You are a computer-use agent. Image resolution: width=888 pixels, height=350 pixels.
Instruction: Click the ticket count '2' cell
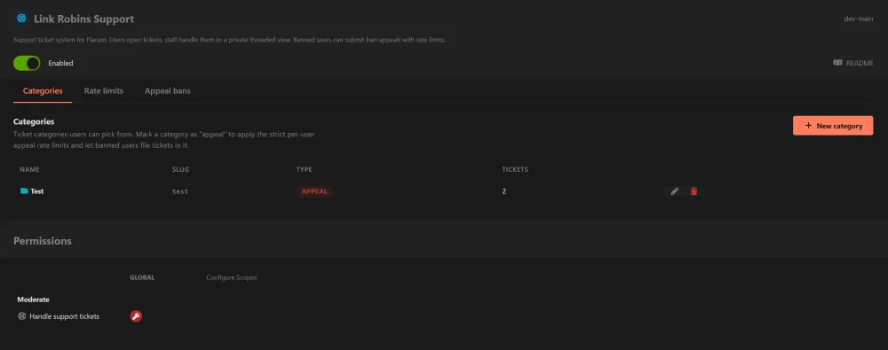click(504, 191)
